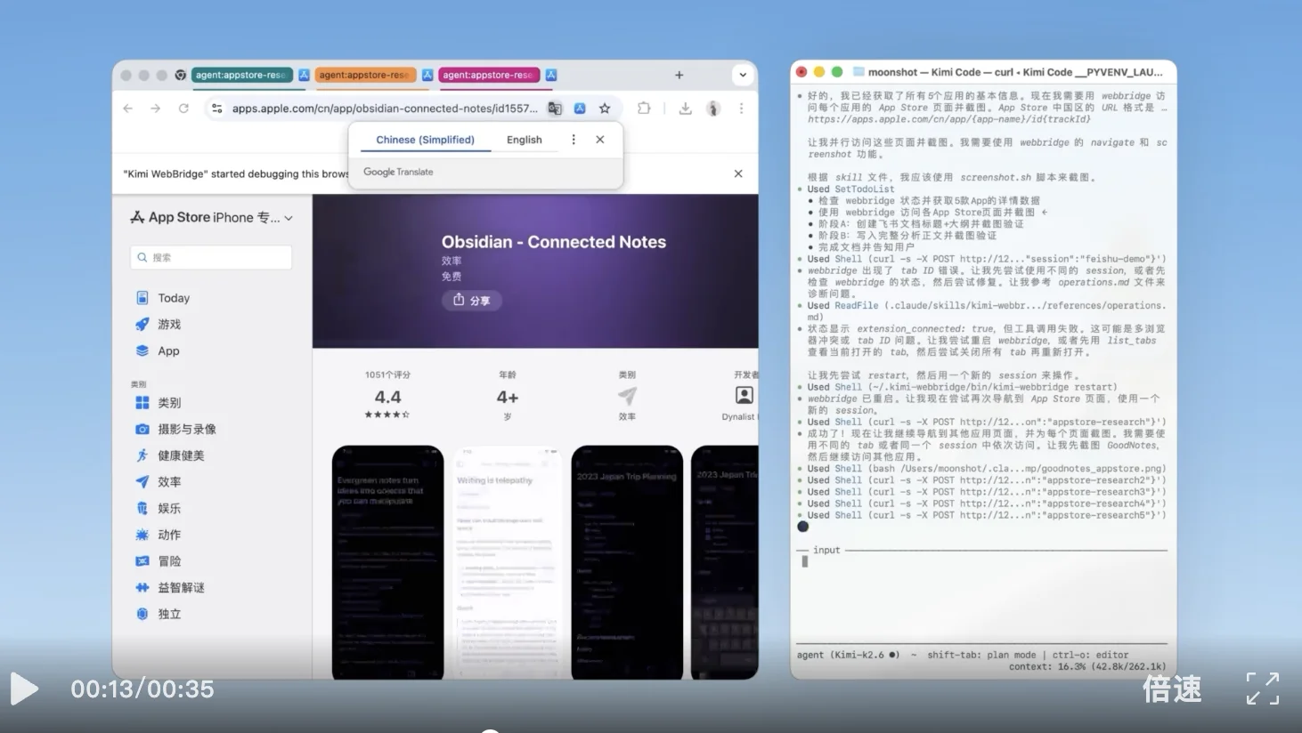Open the first Obsidian screenshot thumbnail
This screenshot has height=733, width=1302.
(x=387, y=562)
